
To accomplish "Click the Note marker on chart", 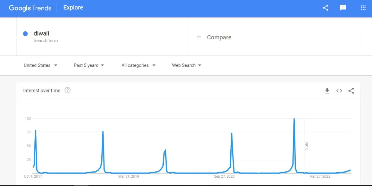I will [x=307, y=146].
